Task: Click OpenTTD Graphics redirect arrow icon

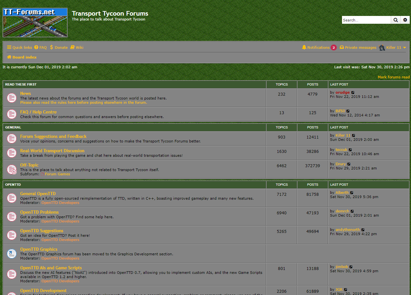Action: (12, 253)
